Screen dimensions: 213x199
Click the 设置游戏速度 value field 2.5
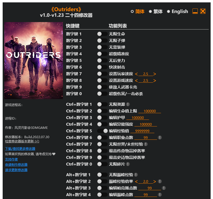click(146, 81)
